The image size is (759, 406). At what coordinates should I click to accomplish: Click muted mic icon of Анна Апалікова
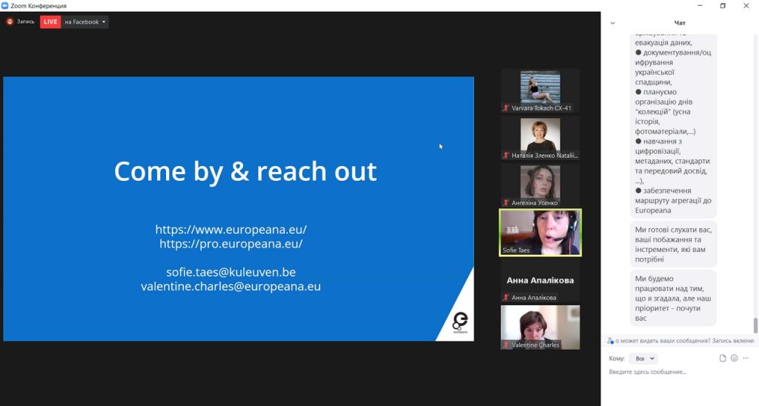click(x=506, y=298)
